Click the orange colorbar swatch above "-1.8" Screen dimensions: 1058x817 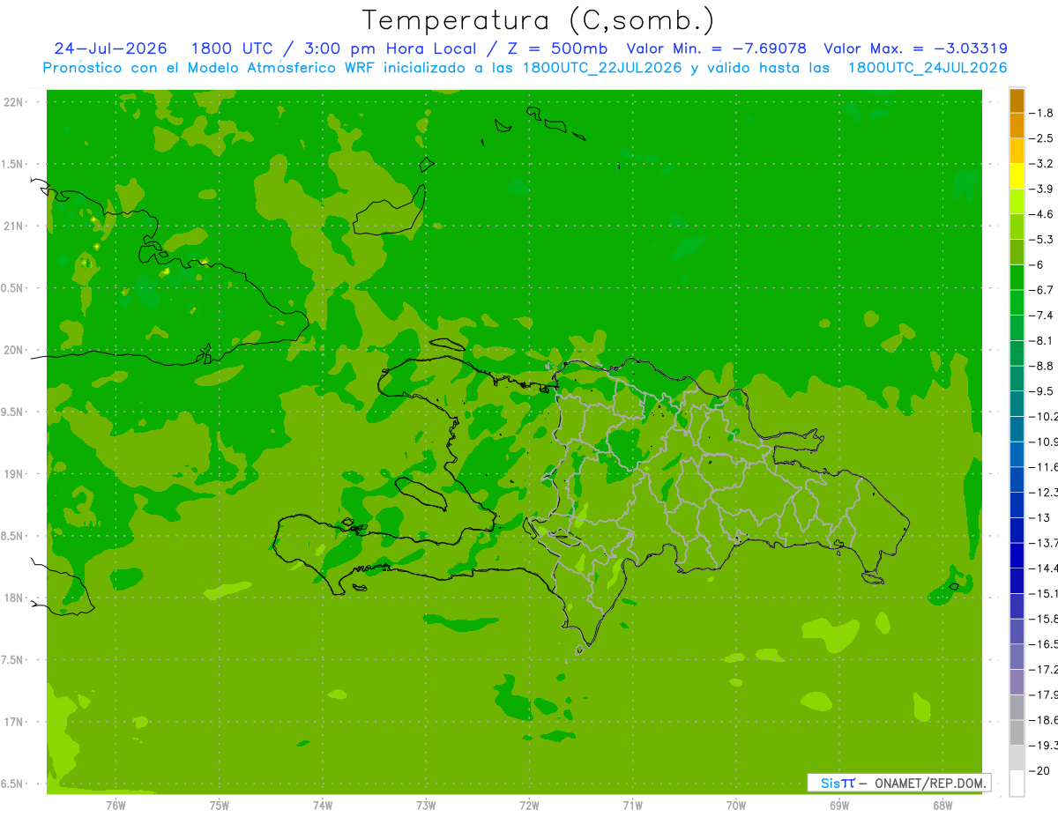tap(1017, 100)
